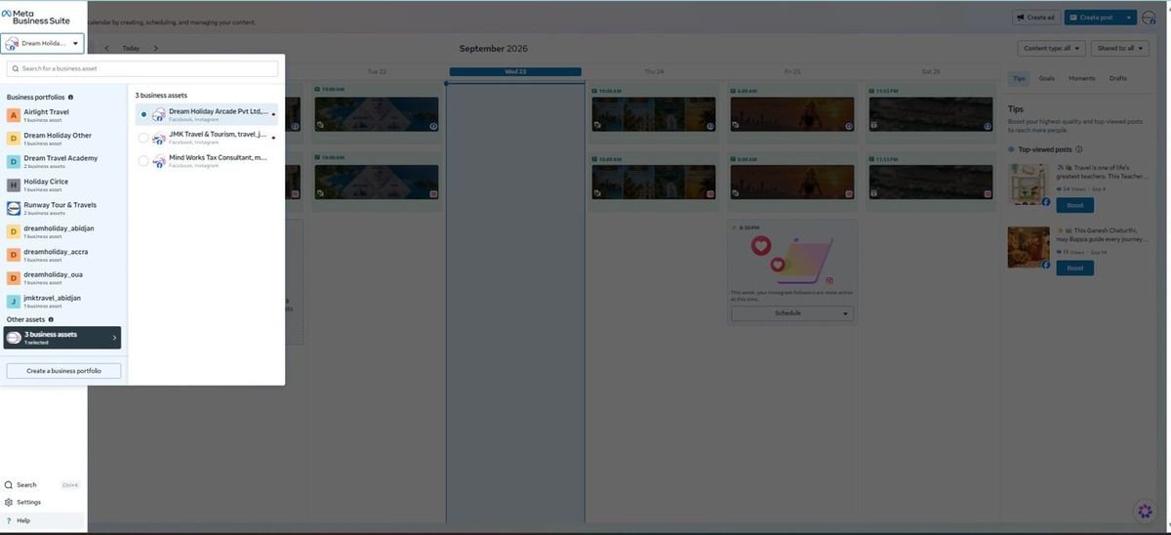Click the Airlight Travel 'A' avatar icon
1171x535 pixels.
pos(14,115)
